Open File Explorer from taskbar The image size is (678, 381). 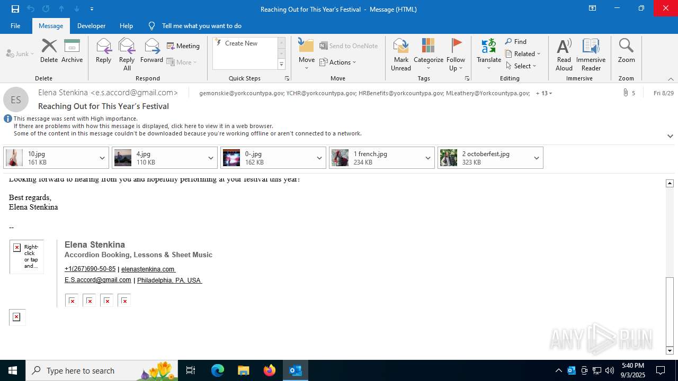(x=244, y=370)
